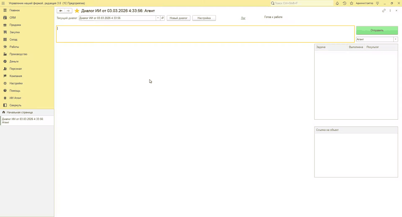Go back with the left arrow
The image size is (402, 217).
pos(61,11)
